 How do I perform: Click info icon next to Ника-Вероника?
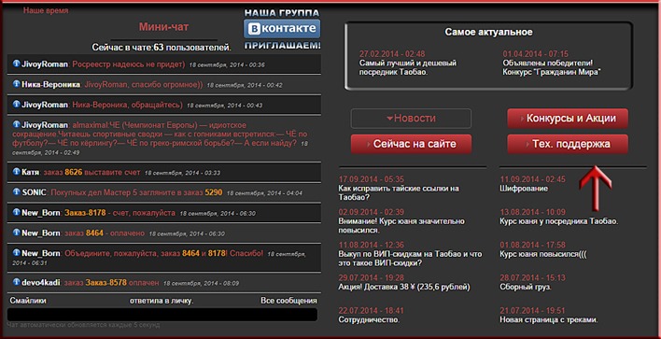17,83
